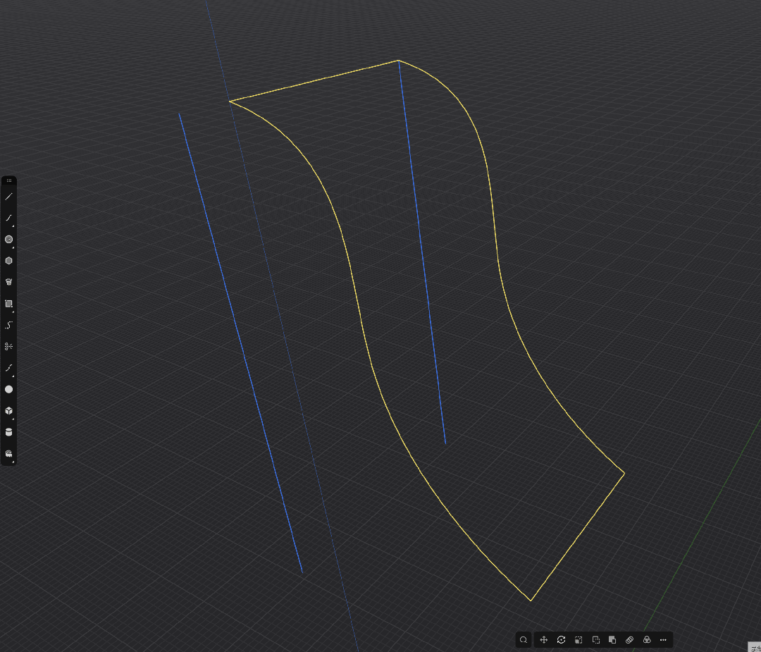Click the three-circles boolean icon

point(646,640)
